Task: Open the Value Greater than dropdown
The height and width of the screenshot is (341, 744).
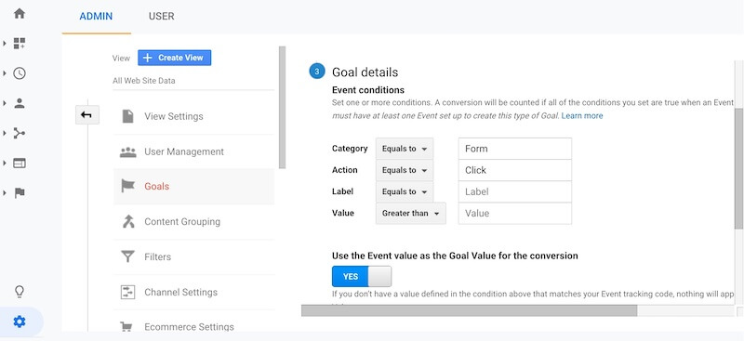Action: point(411,214)
